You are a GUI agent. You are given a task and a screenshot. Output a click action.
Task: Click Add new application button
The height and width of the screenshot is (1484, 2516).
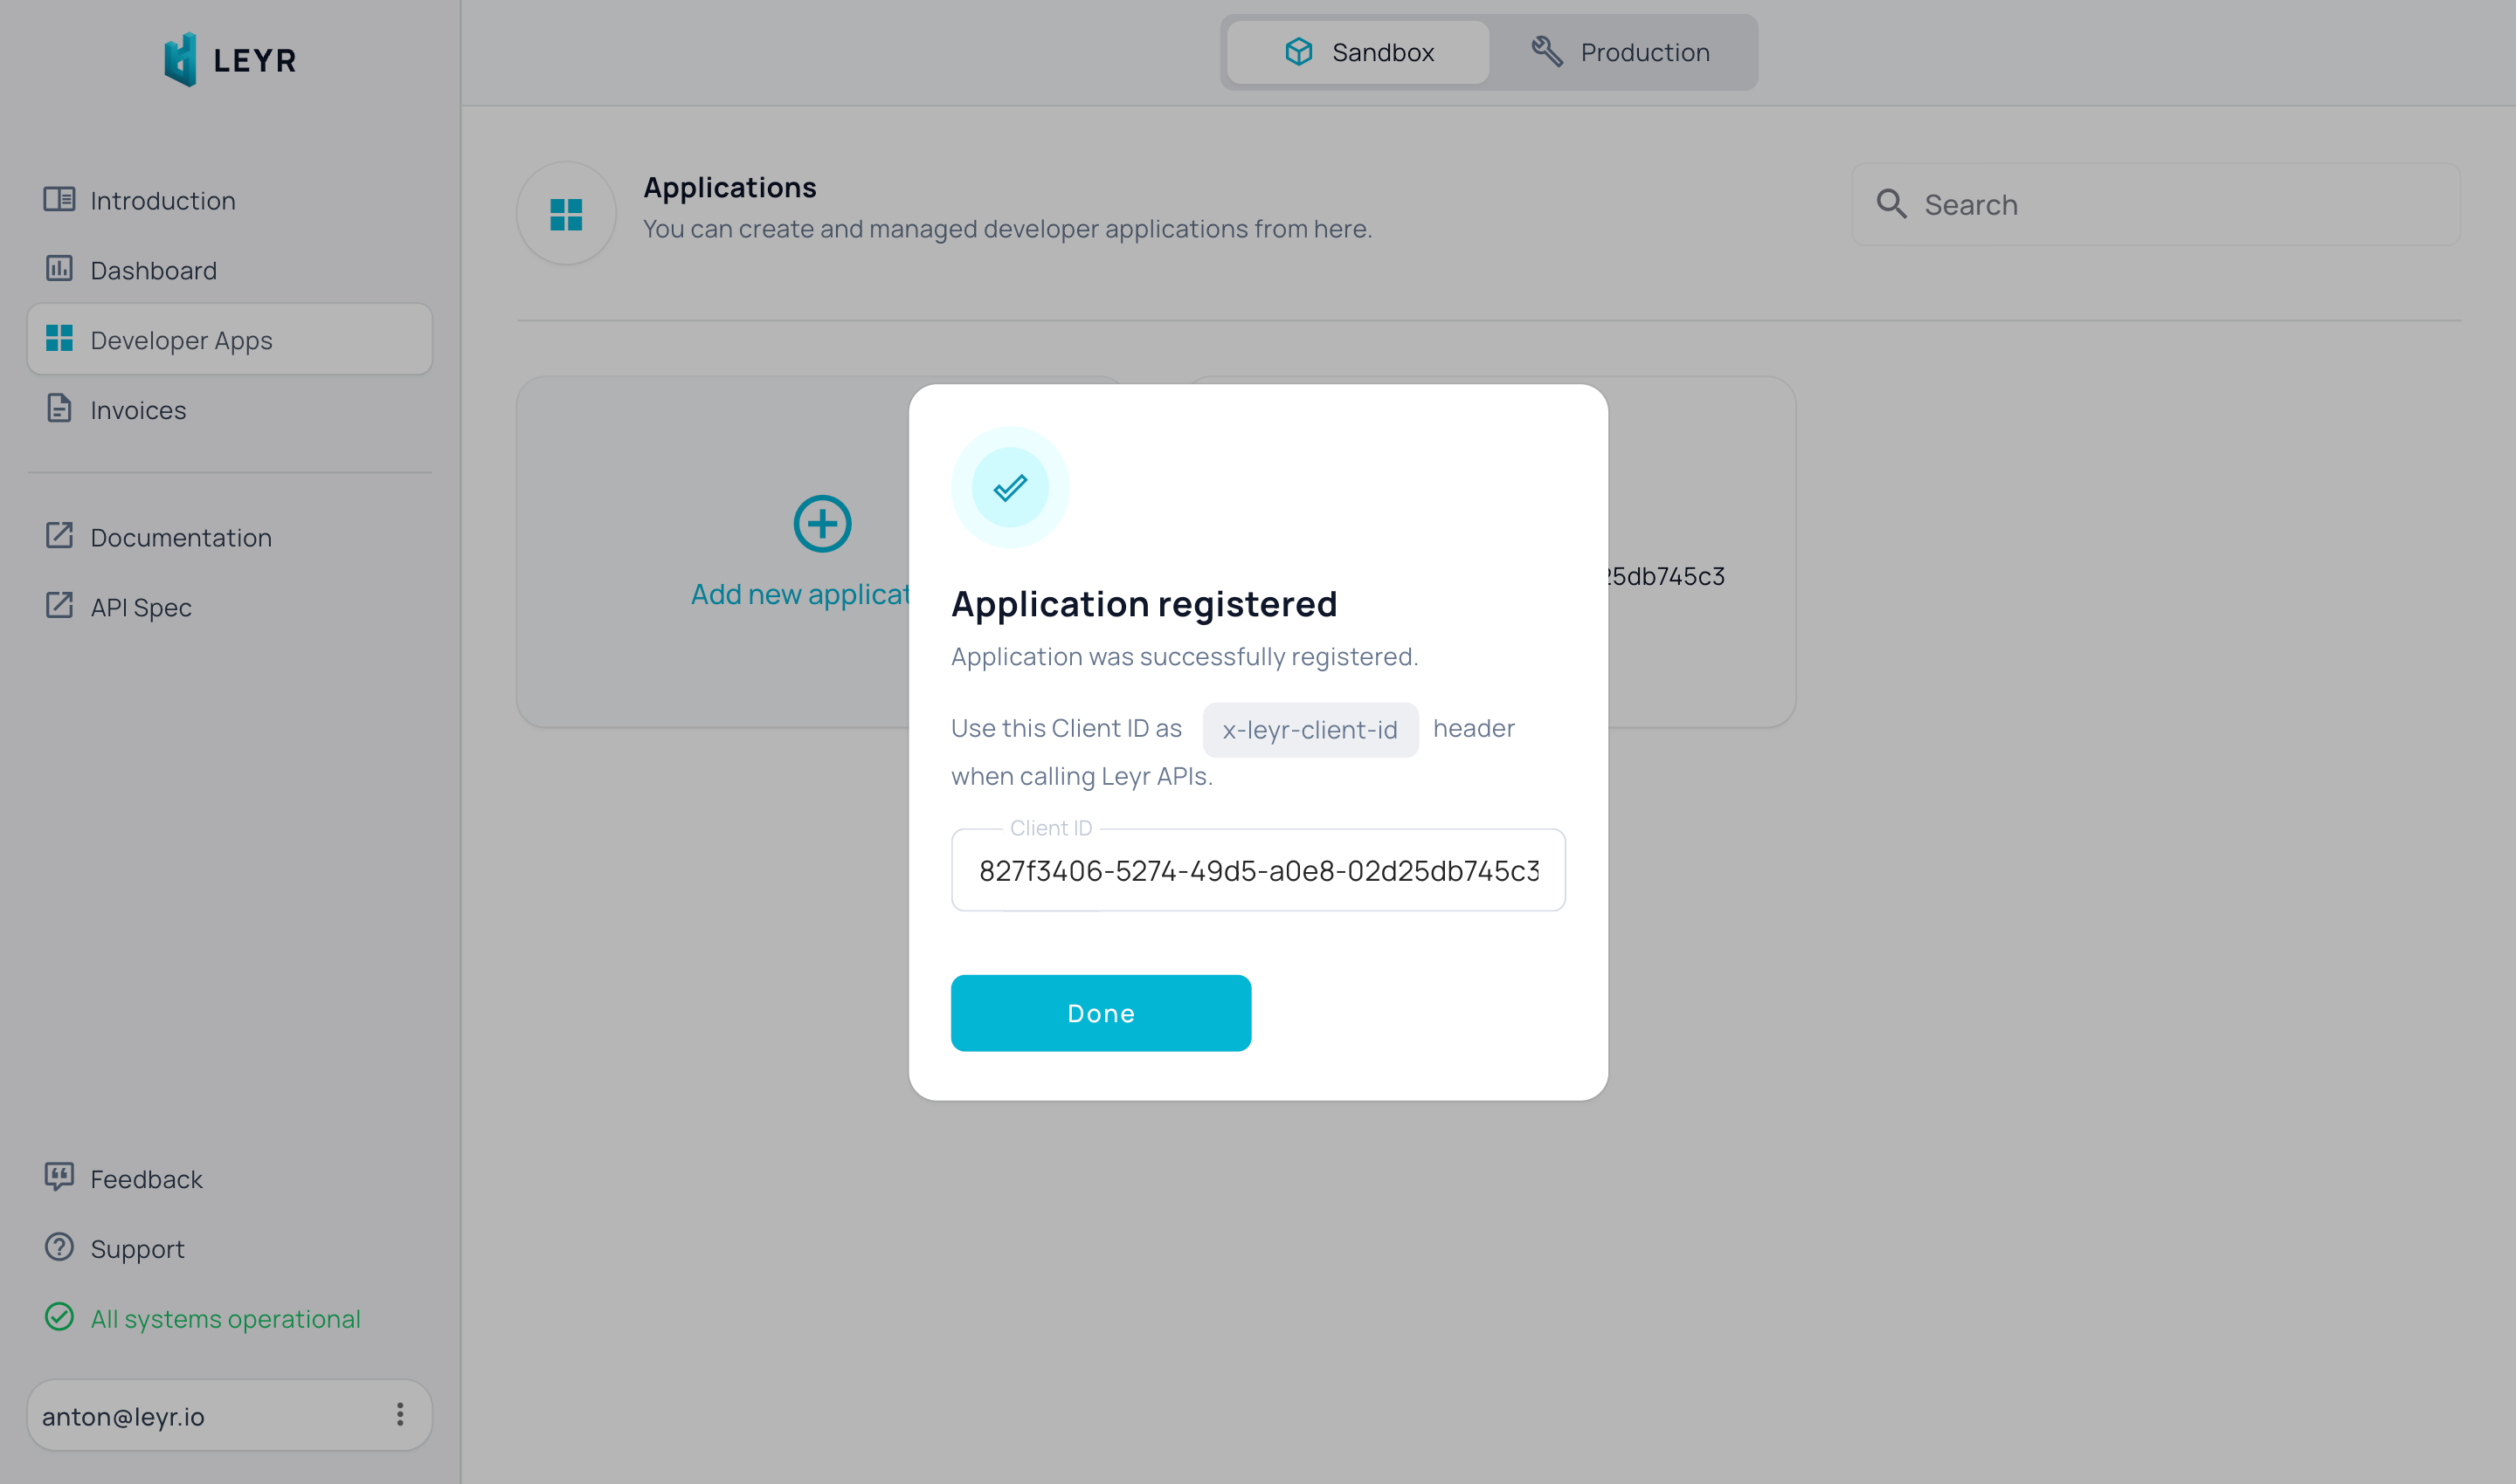point(820,547)
